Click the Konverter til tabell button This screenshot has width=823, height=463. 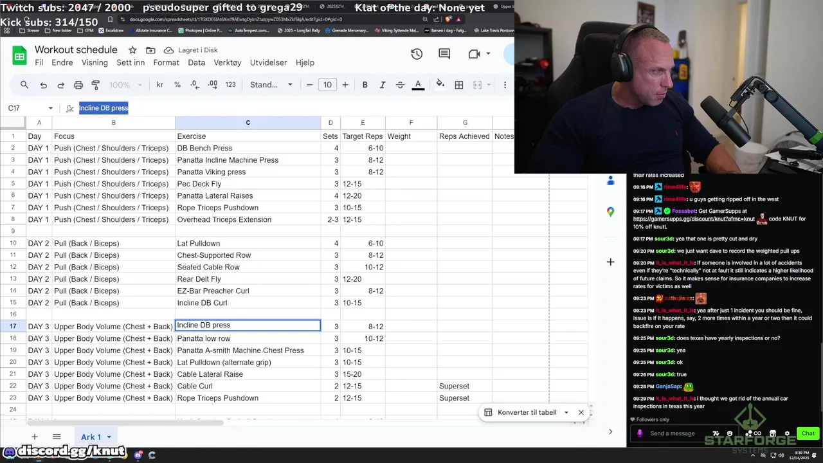[520, 413]
